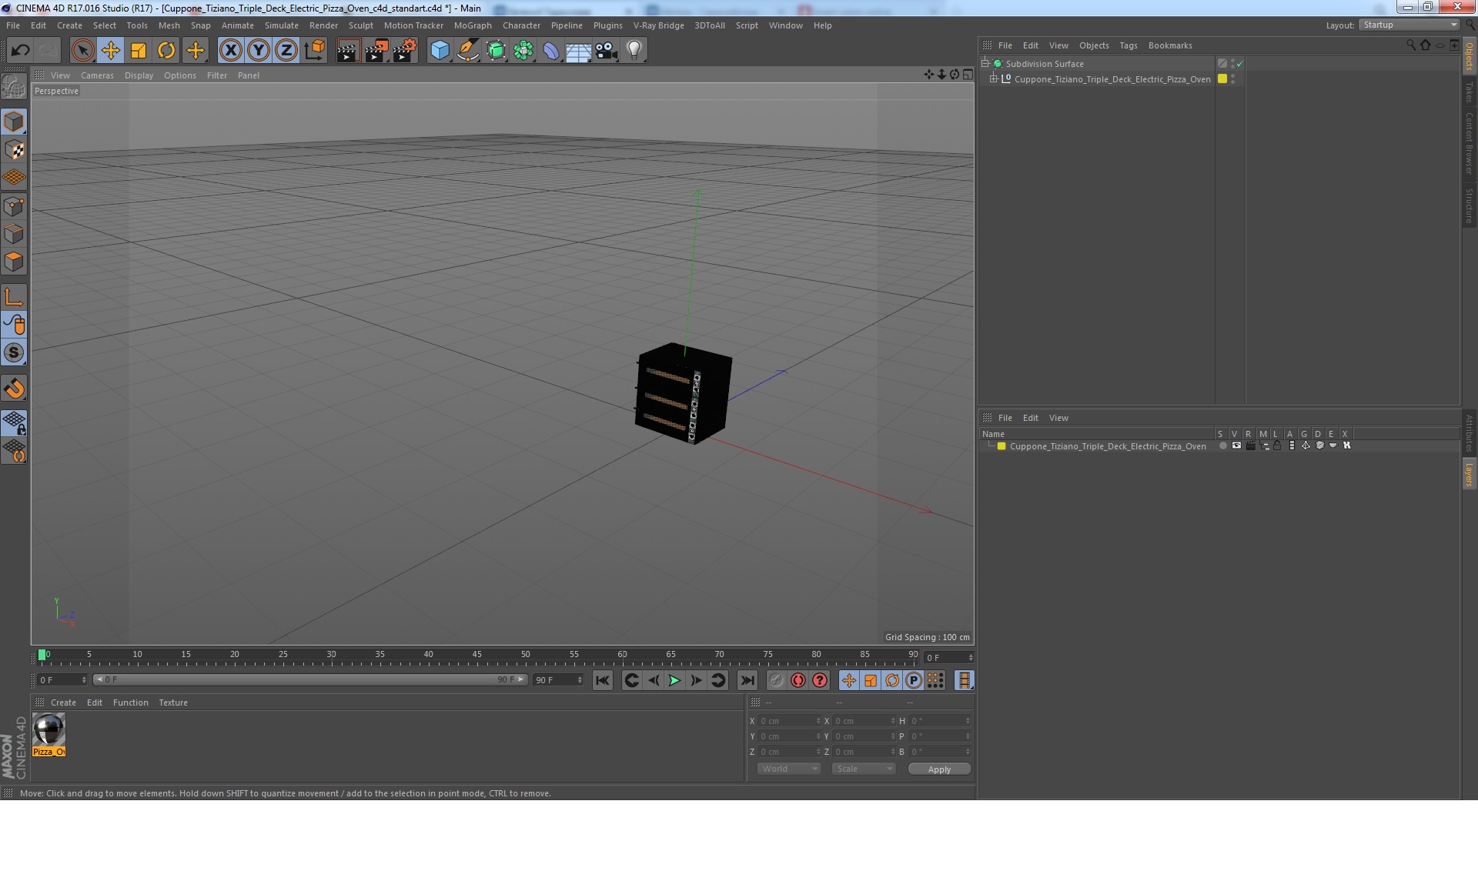Toggle layer render visibility icon
1478x891 pixels.
click(1250, 446)
